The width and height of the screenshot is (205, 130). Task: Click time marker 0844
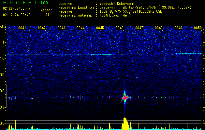[x=81, y=28]
